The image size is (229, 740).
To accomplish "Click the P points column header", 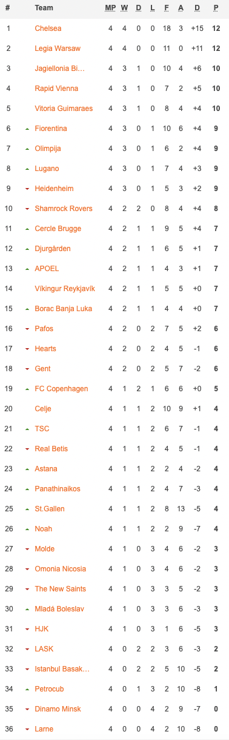I will (216, 8).
